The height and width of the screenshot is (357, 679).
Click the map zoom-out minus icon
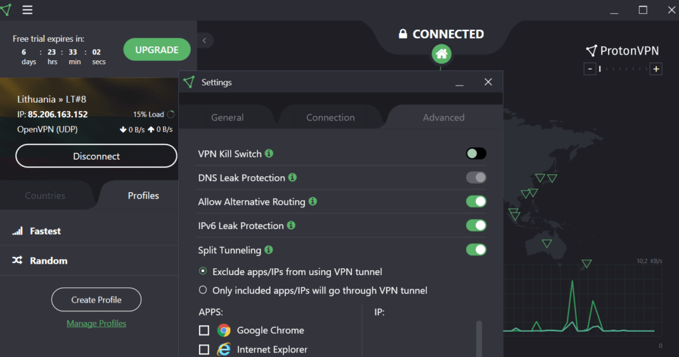pos(590,69)
